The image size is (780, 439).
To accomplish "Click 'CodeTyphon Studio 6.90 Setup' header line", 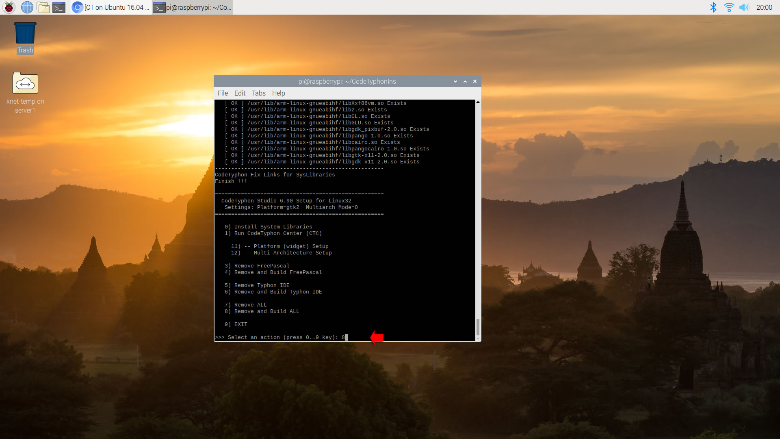I will pos(286,201).
